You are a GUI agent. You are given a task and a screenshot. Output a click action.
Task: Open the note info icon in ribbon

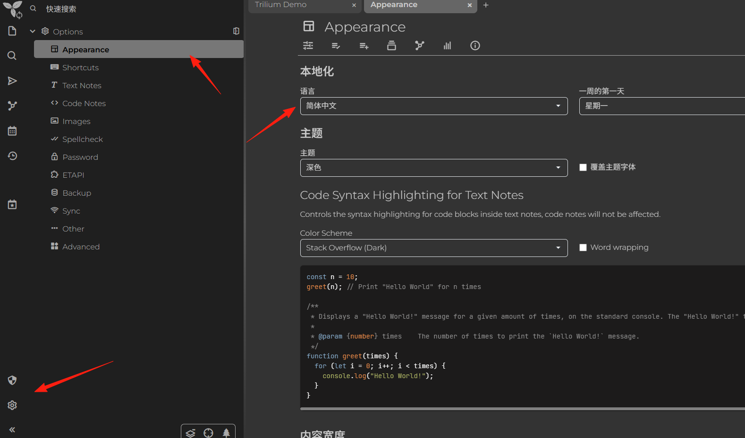click(x=475, y=45)
